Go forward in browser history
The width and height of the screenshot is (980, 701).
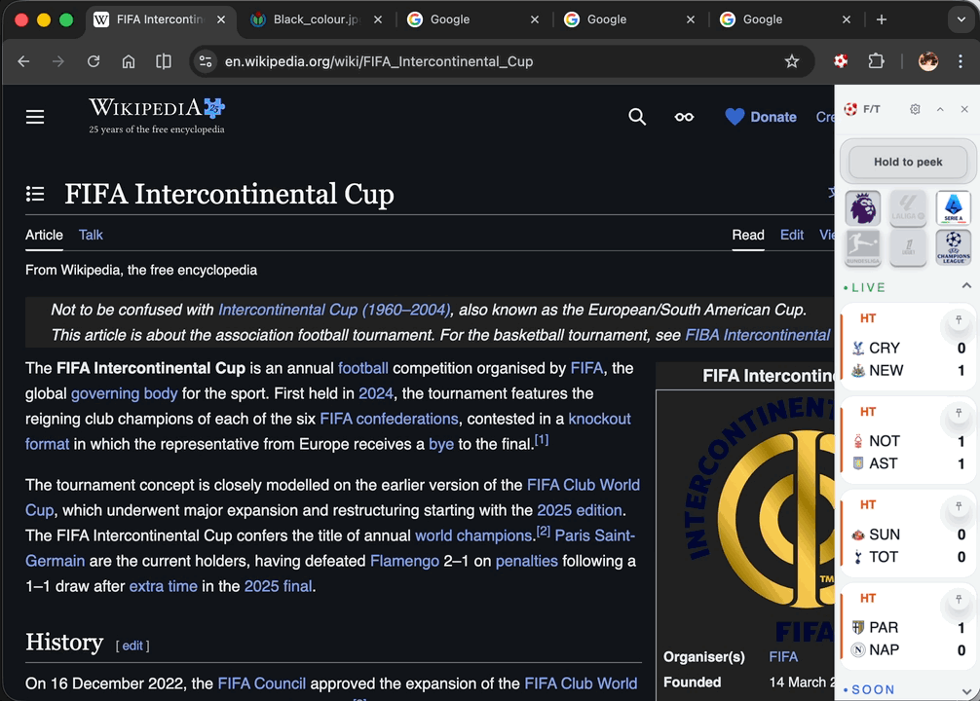click(x=58, y=61)
